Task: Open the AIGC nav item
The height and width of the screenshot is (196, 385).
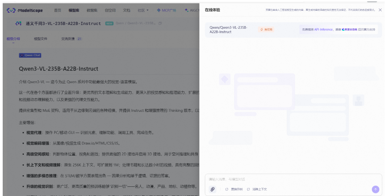Action: pyautogui.click(x=192, y=10)
